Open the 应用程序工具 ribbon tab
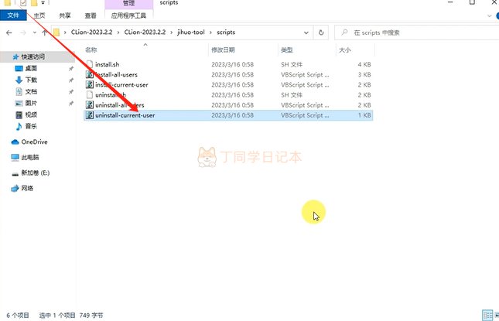This screenshot has width=499, height=321. click(128, 15)
